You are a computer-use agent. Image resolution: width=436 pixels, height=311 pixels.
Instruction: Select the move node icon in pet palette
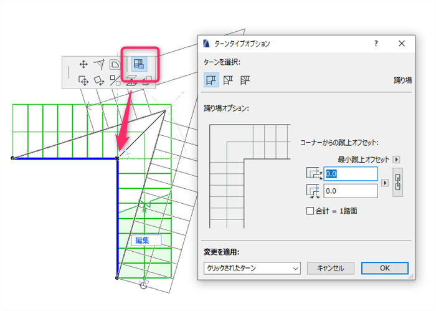click(83, 64)
